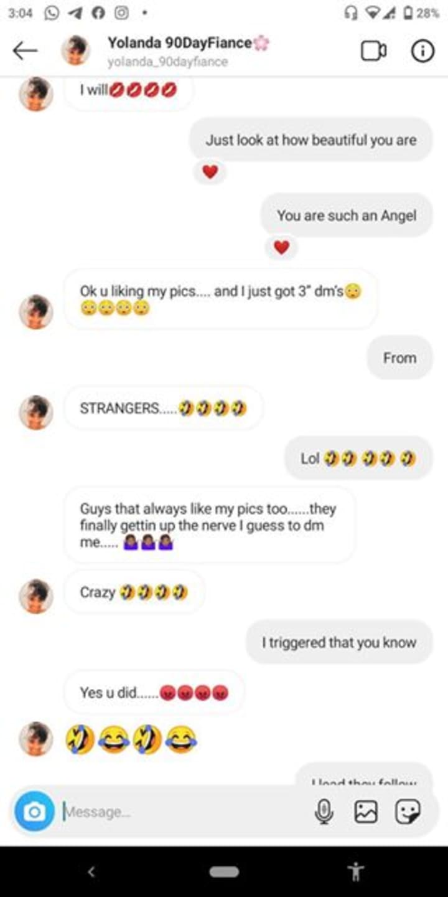Open the photo gallery icon
Image resolution: width=448 pixels, height=897 pixels.
[x=366, y=812]
